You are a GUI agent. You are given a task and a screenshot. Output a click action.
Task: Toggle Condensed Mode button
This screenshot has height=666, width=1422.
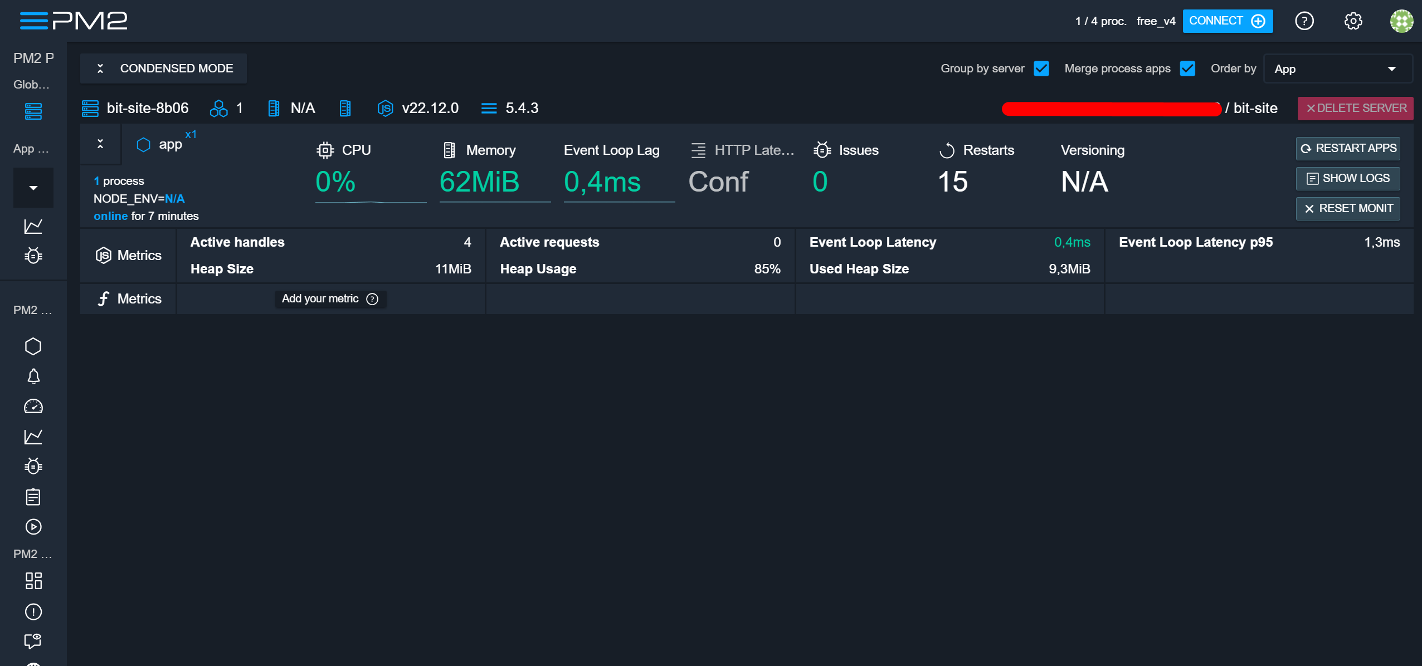coord(163,68)
